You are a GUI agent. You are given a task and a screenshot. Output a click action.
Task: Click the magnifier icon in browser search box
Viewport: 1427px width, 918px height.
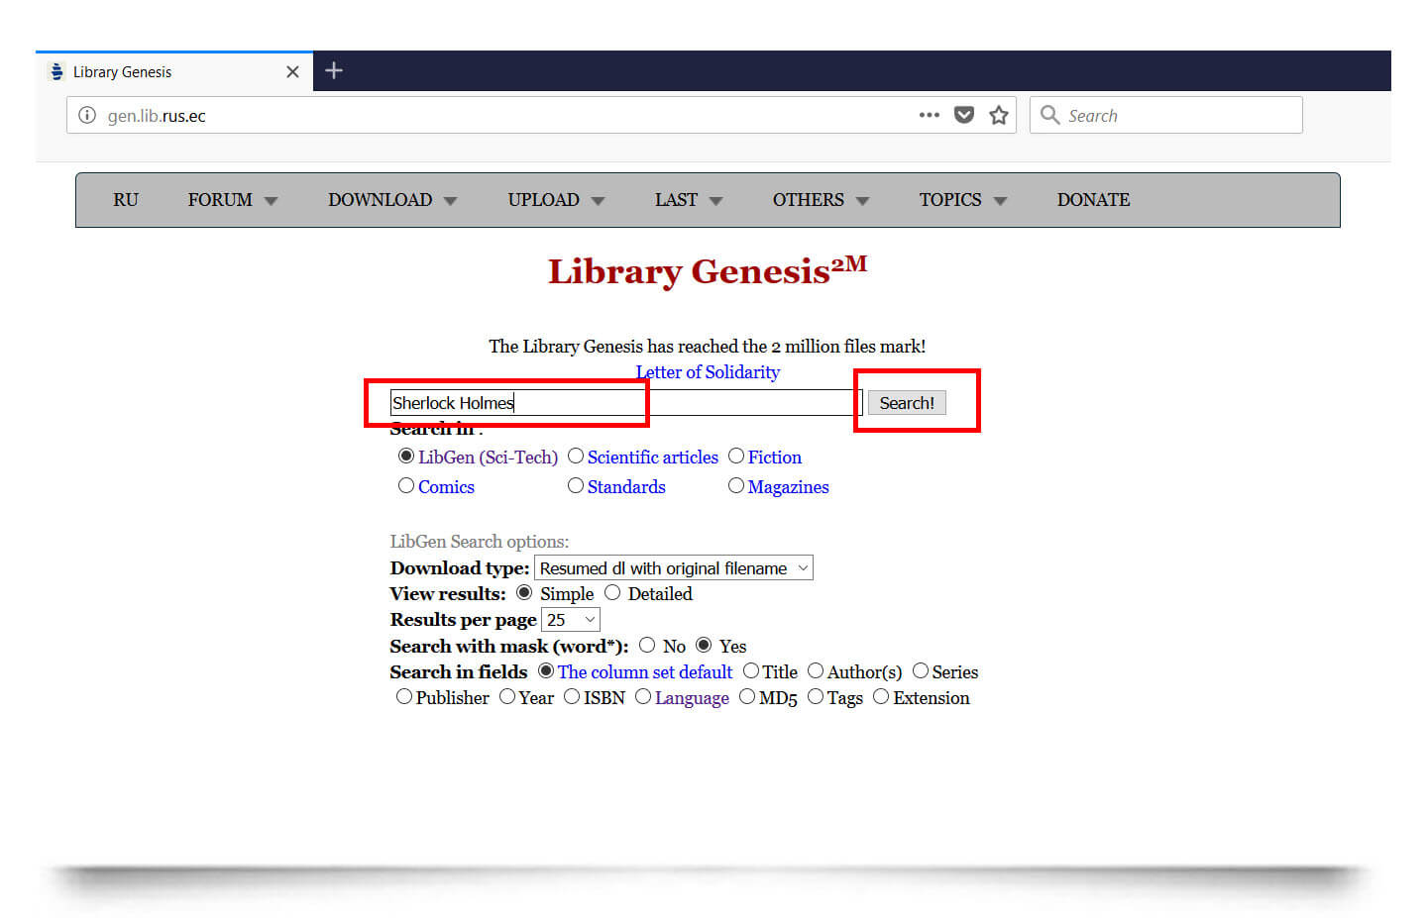click(x=1049, y=115)
